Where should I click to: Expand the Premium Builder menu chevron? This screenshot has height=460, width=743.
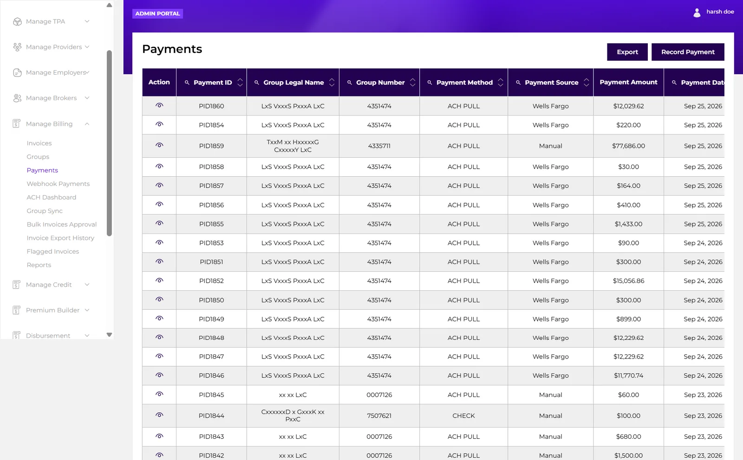coord(87,310)
